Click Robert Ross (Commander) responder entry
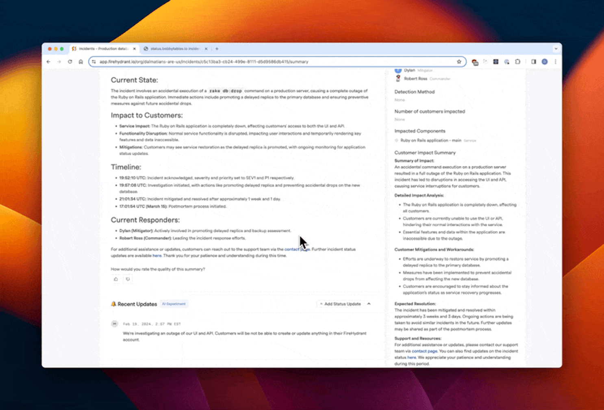This screenshot has width=604, height=410. (182, 238)
